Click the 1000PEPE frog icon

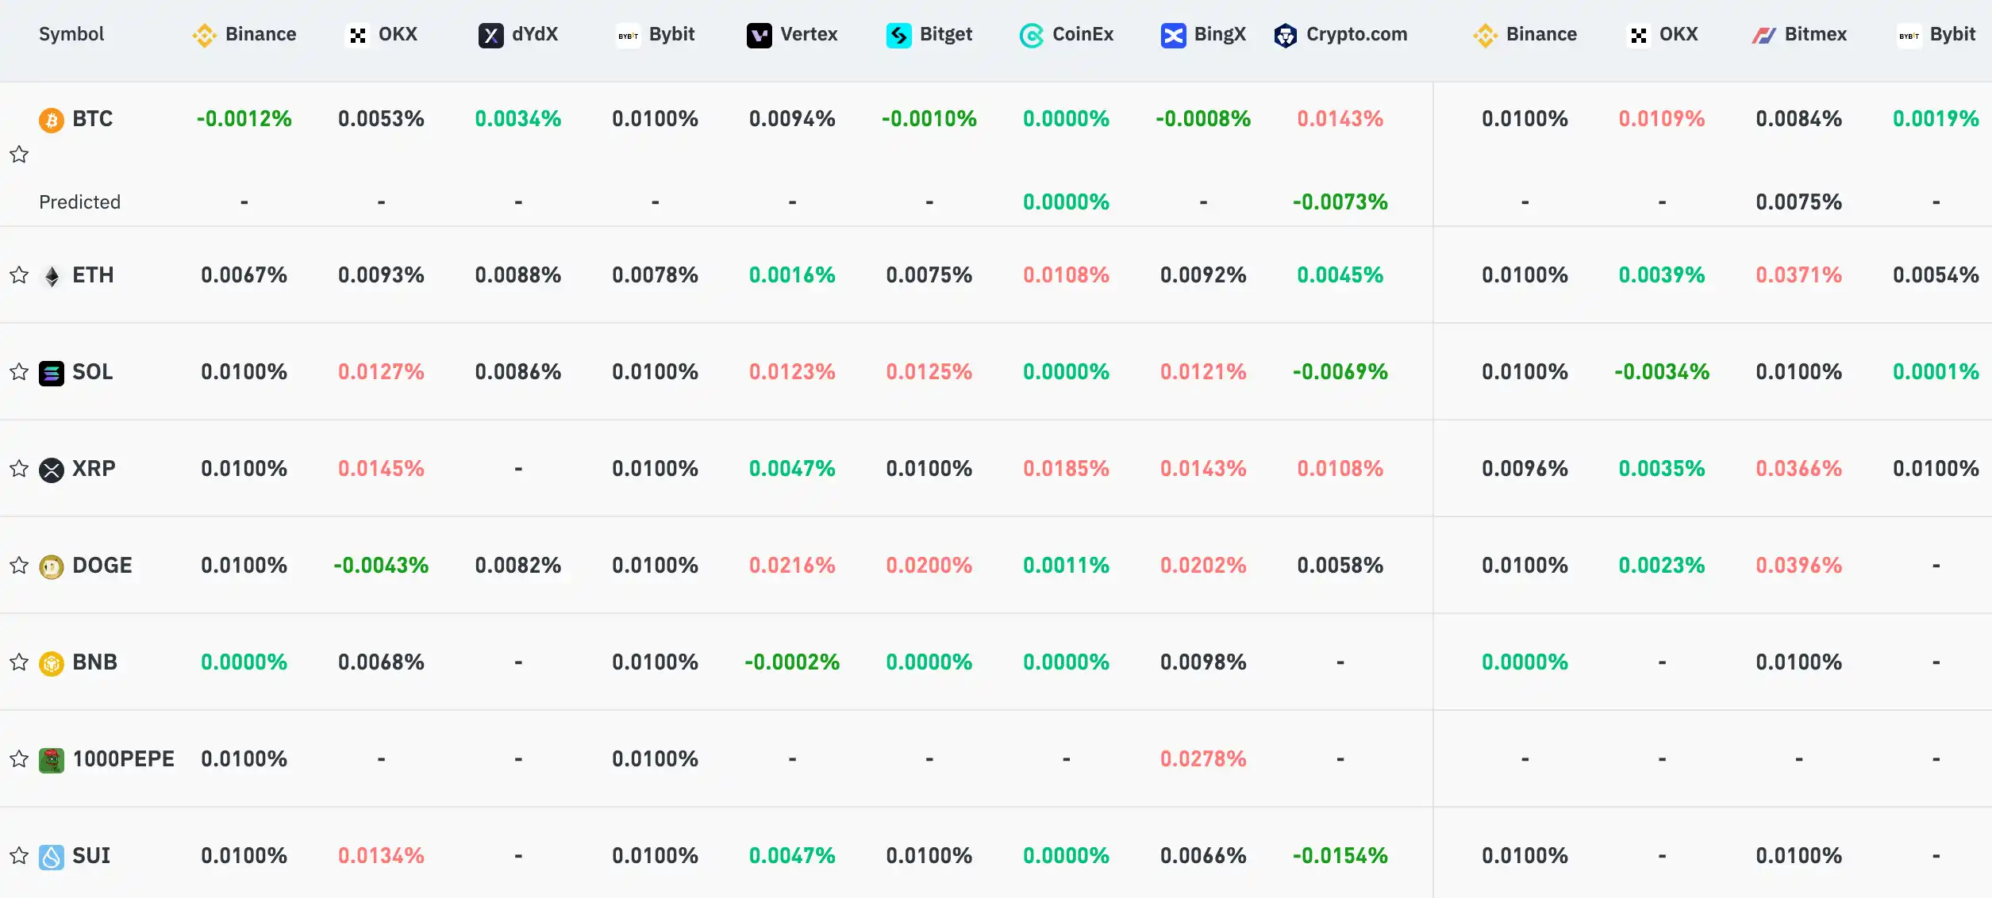[52, 760]
